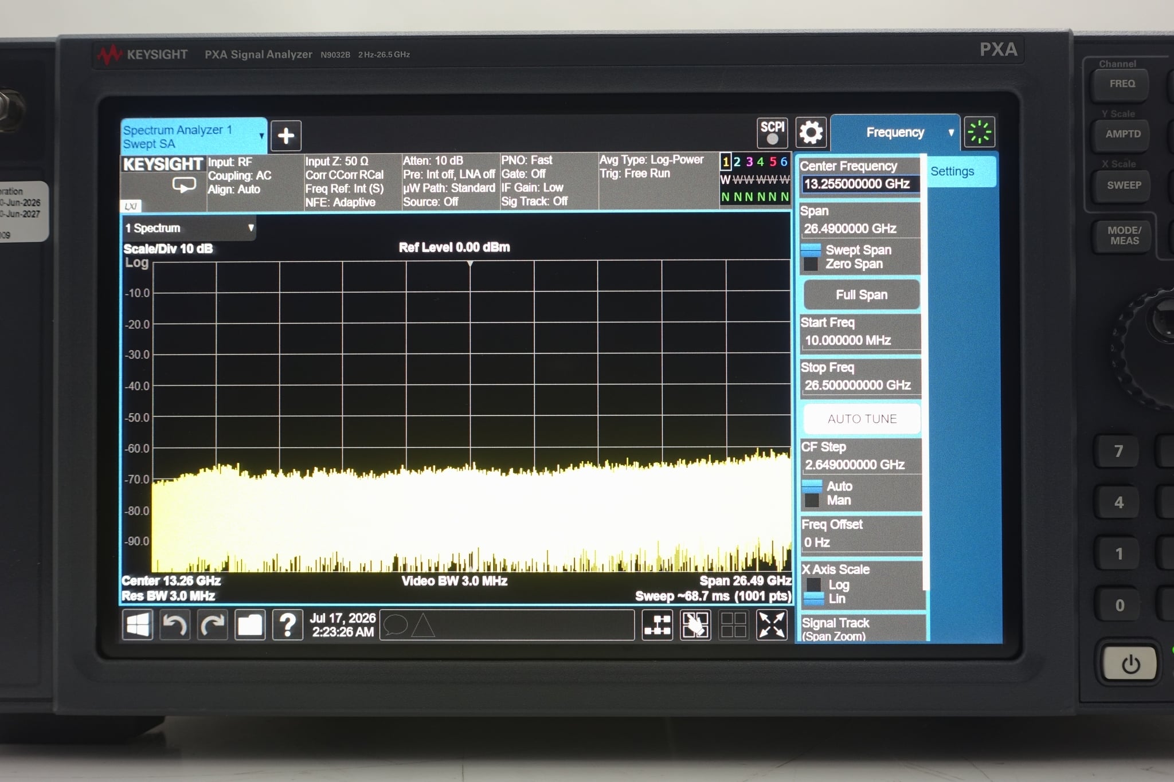Edit Start Freq 10.000000 MHz field
The image size is (1174, 782).
pos(860,340)
